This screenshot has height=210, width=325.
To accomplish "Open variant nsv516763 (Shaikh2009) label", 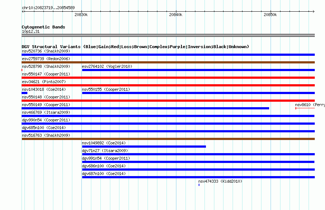I will (x=46, y=135).
